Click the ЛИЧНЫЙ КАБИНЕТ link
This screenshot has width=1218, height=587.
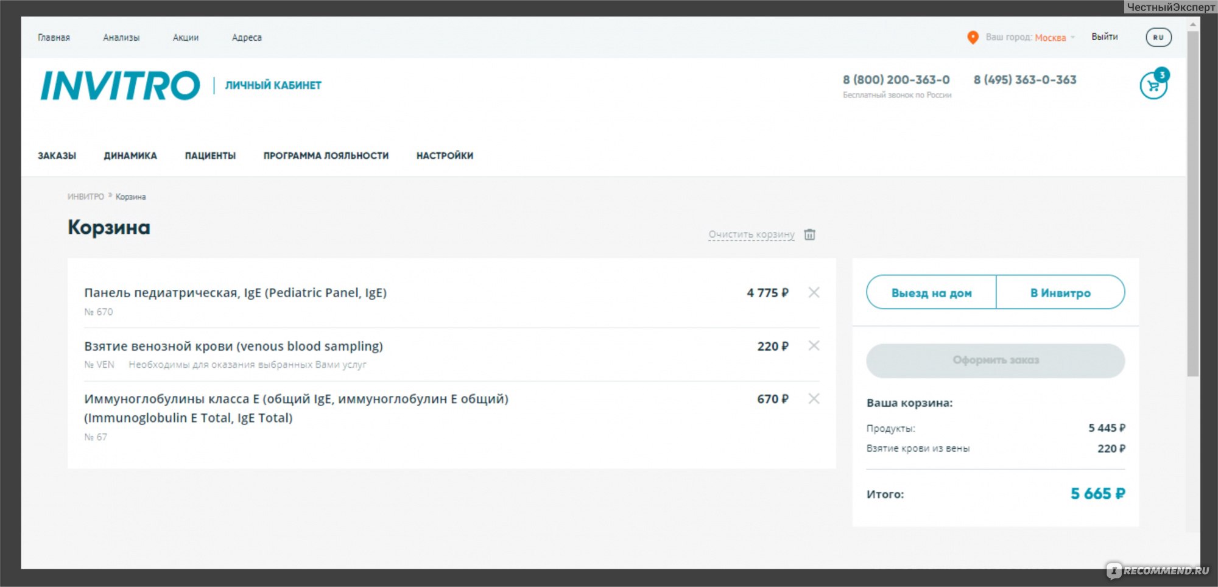(273, 85)
